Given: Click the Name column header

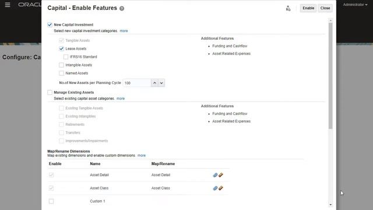Looking at the screenshot, I should pos(95,164).
